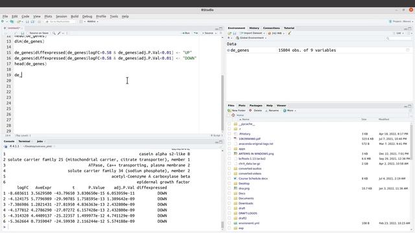Screen dimensions: 415x233
Task: Click the Go to file/function input field
Action: click(60, 21)
